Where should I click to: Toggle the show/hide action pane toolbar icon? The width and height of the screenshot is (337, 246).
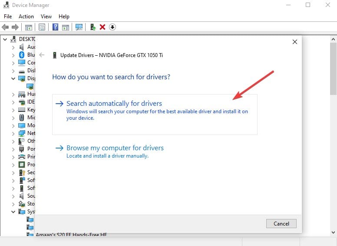[x=66, y=27]
